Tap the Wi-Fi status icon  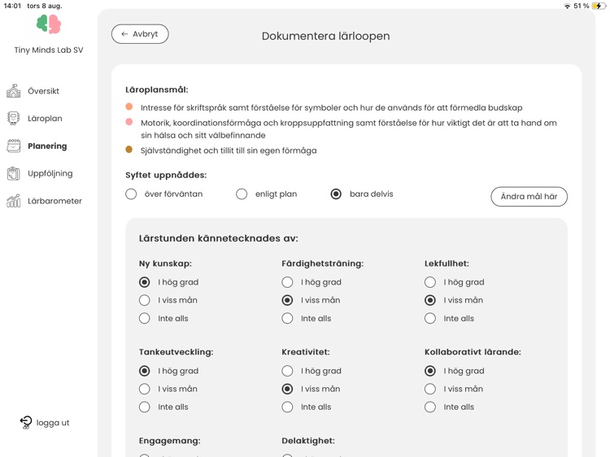click(x=567, y=6)
